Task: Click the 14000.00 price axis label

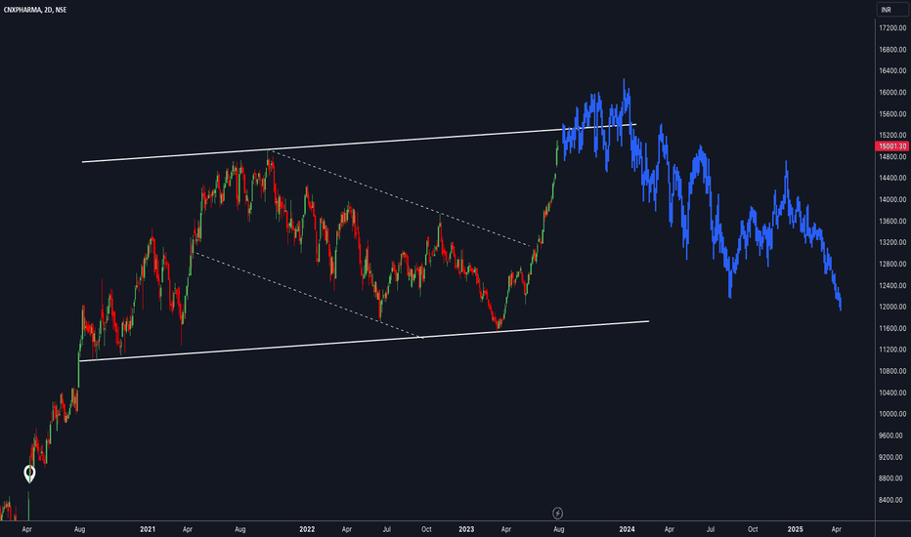Action: pos(891,200)
